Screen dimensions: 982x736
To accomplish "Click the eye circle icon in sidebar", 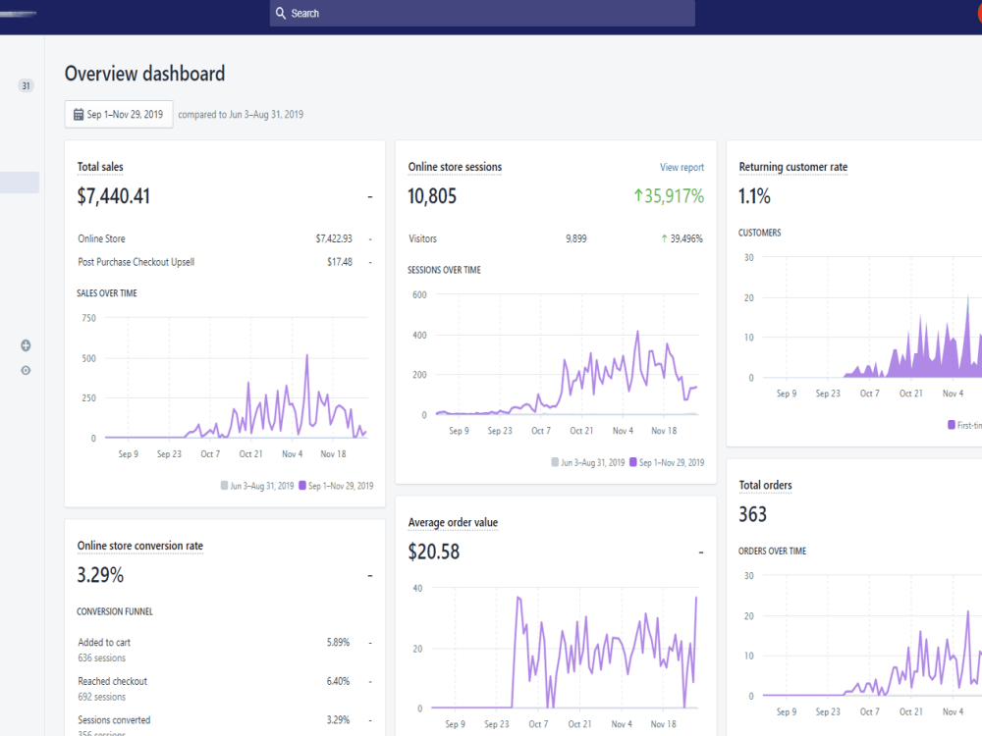I will 26,371.
